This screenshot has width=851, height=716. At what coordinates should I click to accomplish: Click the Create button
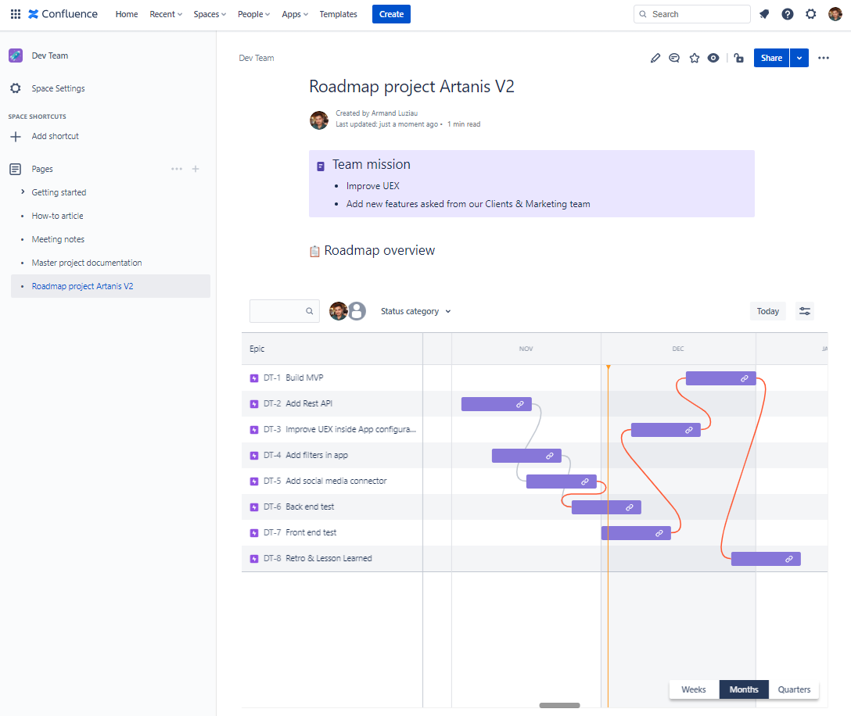(391, 14)
